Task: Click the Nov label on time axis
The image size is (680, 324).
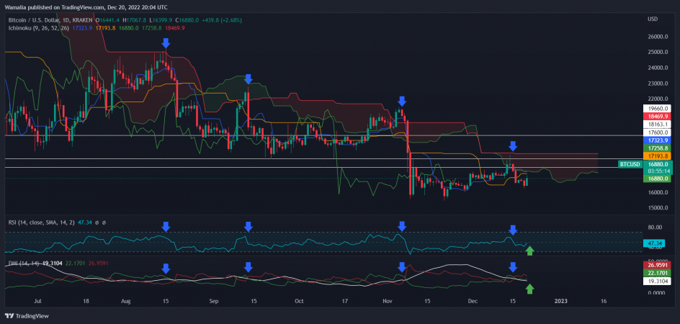Action: click(x=388, y=300)
